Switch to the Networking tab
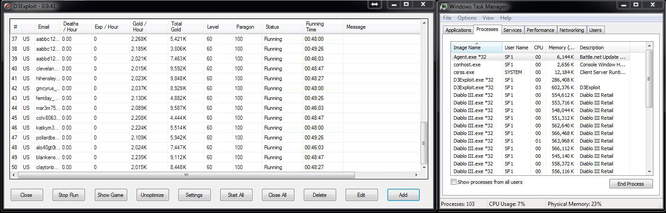This screenshot has width=666, height=213. click(x=572, y=30)
